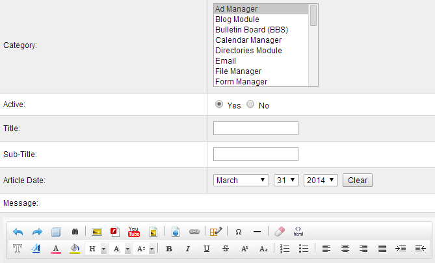This screenshot has width=435, height=263.
Task: Clear formatting with the eraser icon
Action: [x=280, y=232]
